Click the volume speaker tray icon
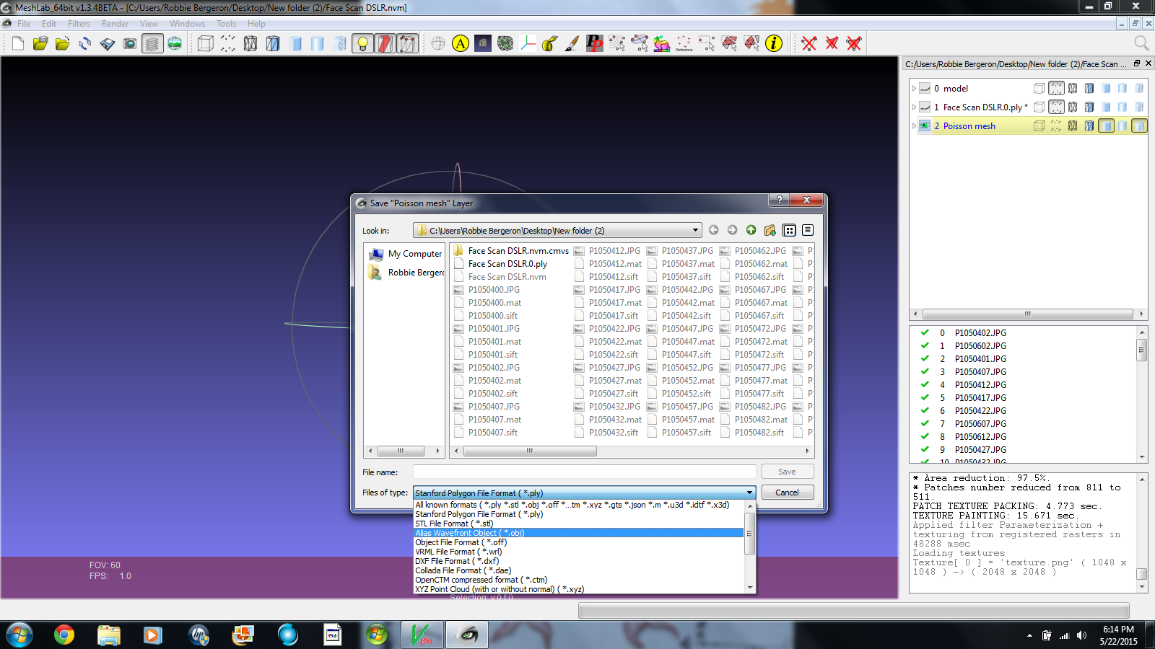 coord(1081,635)
